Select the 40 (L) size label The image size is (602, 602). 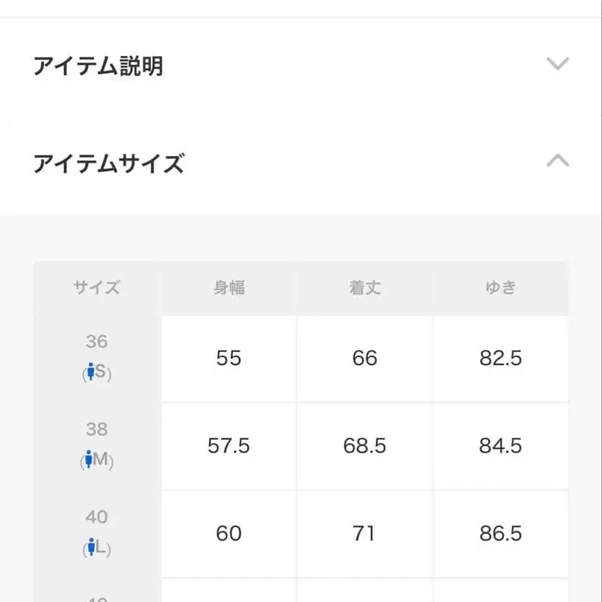(x=96, y=533)
